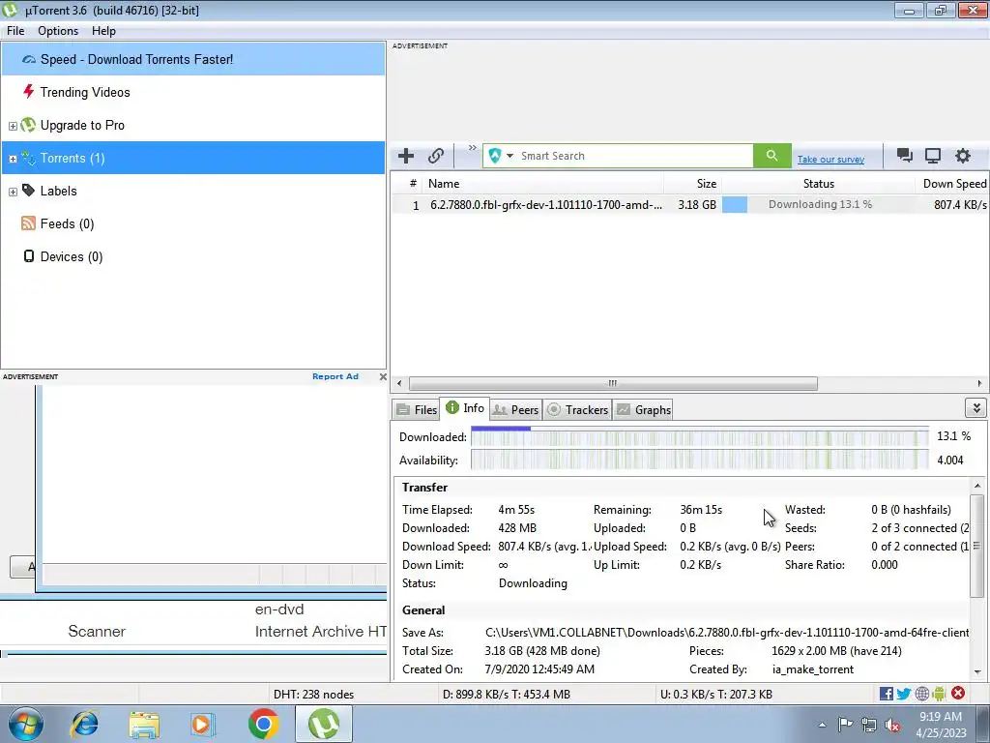The image size is (990, 743).
Task: Switch to the Trackers tab
Action: click(578, 409)
